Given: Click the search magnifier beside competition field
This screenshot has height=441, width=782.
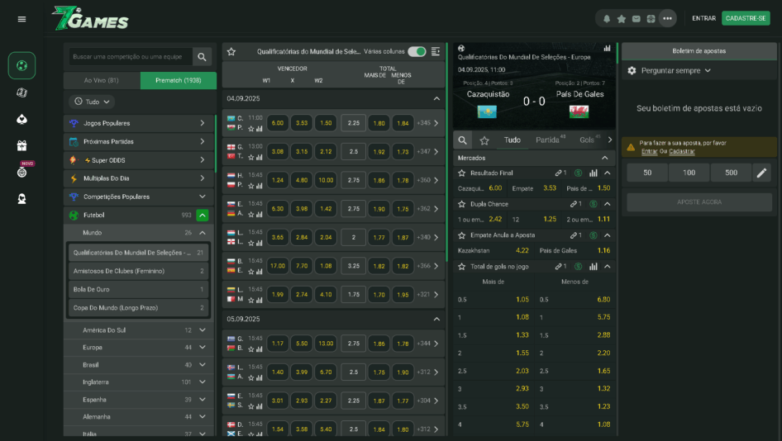Looking at the screenshot, I should [202, 57].
